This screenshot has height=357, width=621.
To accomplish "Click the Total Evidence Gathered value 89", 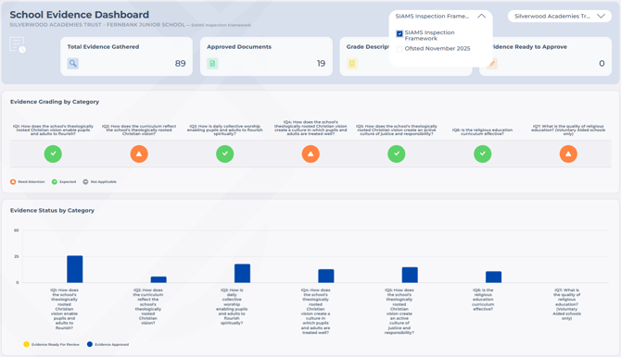I will [180, 64].
